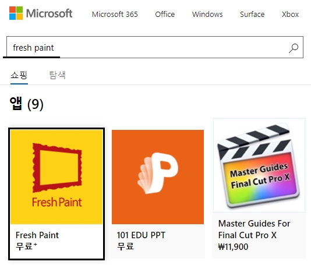
Task: Click the 무료+ price under Fresh Paint
Action: 26,246
